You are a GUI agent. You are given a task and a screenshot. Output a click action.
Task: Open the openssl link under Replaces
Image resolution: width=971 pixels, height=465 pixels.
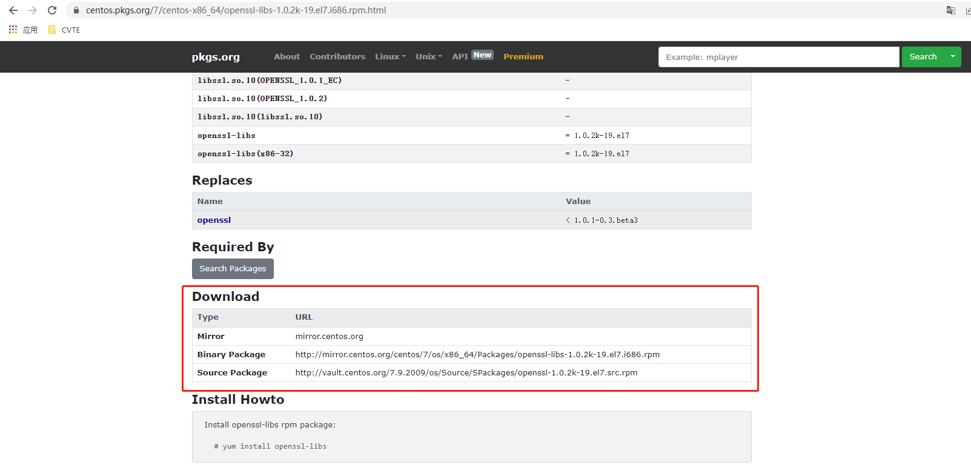(214, 220)
